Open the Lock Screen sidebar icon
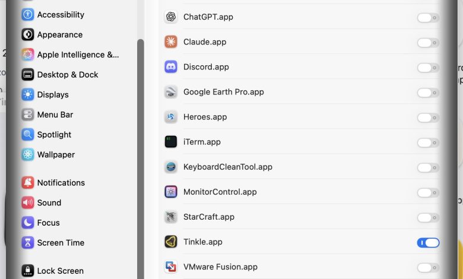Viewport: 463px width, 279px height. pos(28,271)
